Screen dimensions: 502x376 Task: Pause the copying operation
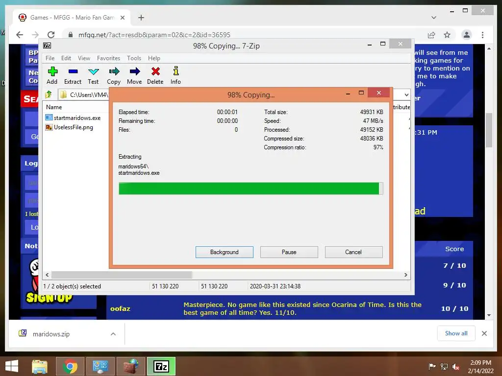pos(289,252)
